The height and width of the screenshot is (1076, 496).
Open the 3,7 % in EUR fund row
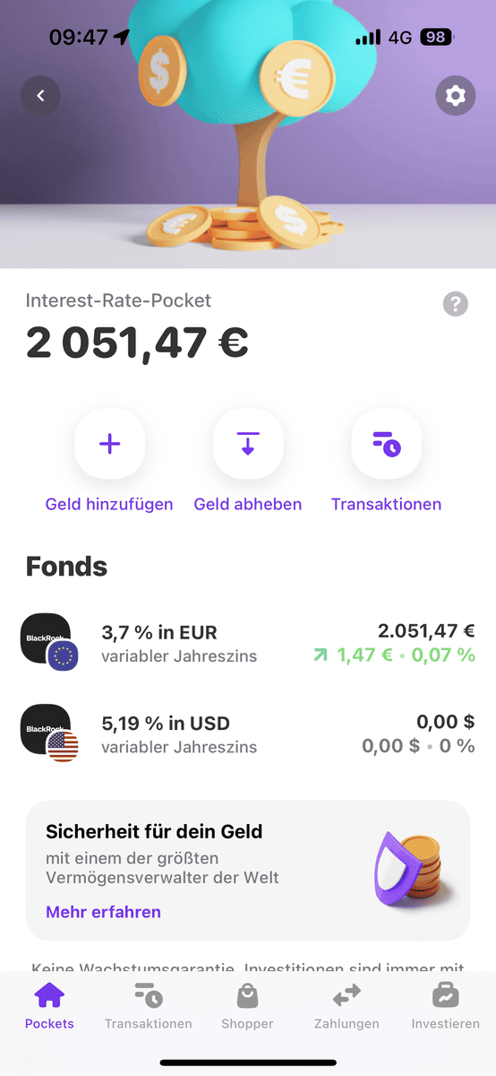(x=248, y=643)
